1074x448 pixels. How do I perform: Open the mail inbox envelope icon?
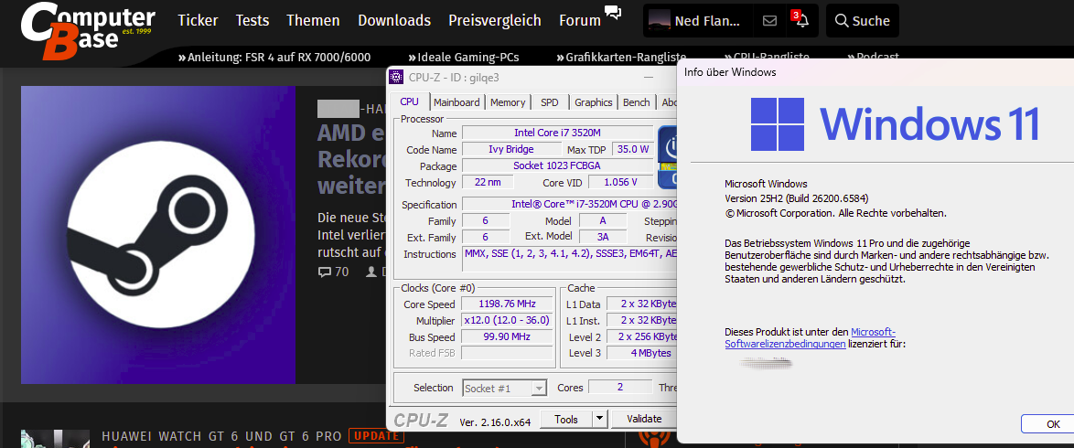tap(769, 20)
